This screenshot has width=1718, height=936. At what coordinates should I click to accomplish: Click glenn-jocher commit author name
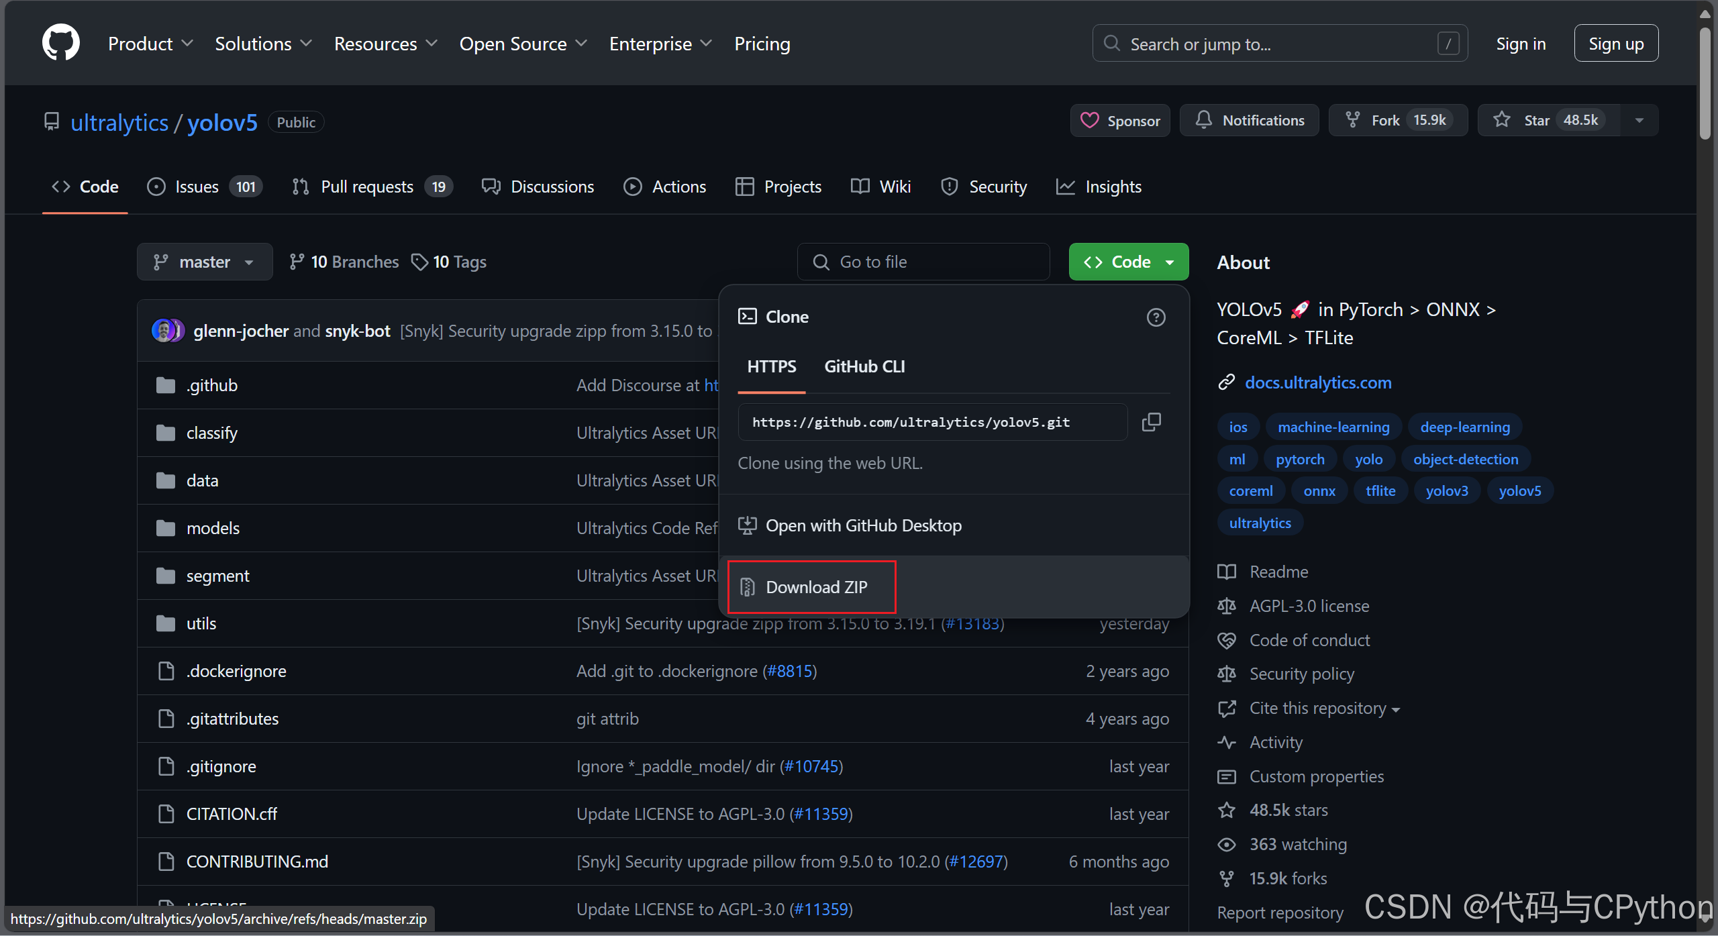point(241,331)
